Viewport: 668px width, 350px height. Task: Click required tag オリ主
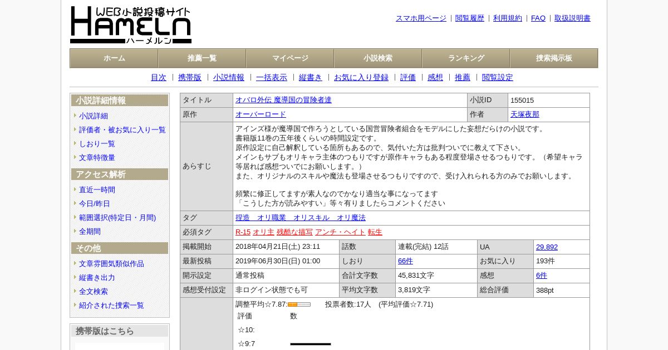tap(263, 232)
